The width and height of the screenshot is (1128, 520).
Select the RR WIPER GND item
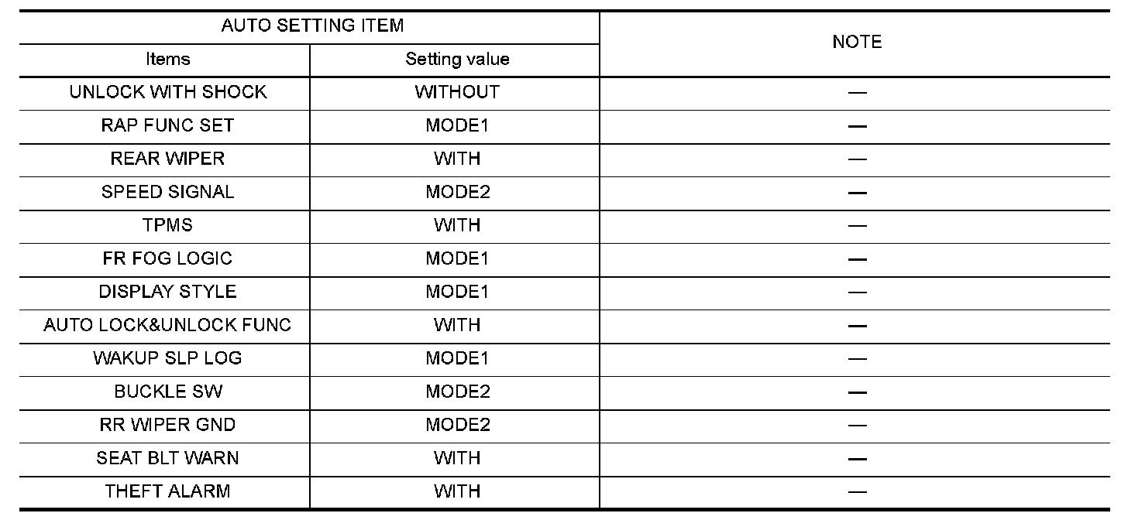[167, 425]
